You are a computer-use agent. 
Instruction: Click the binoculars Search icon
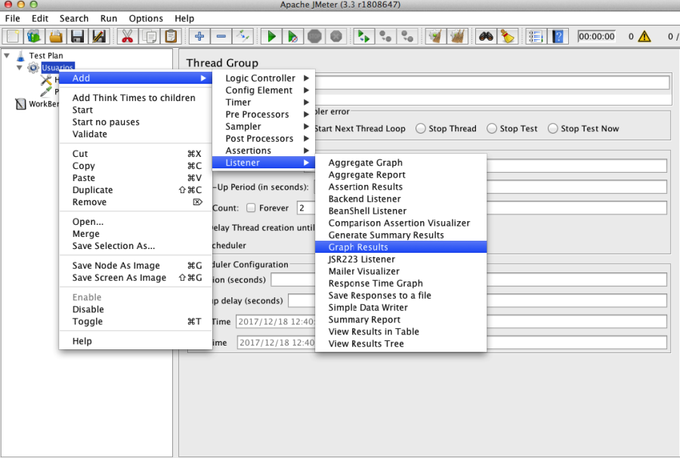click(x=486, y=36)
